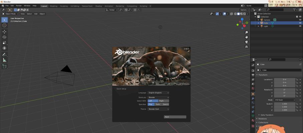Lock the Location X property
Screen dimensions: 303x133
pyautogui.click(x=297, y=79)
